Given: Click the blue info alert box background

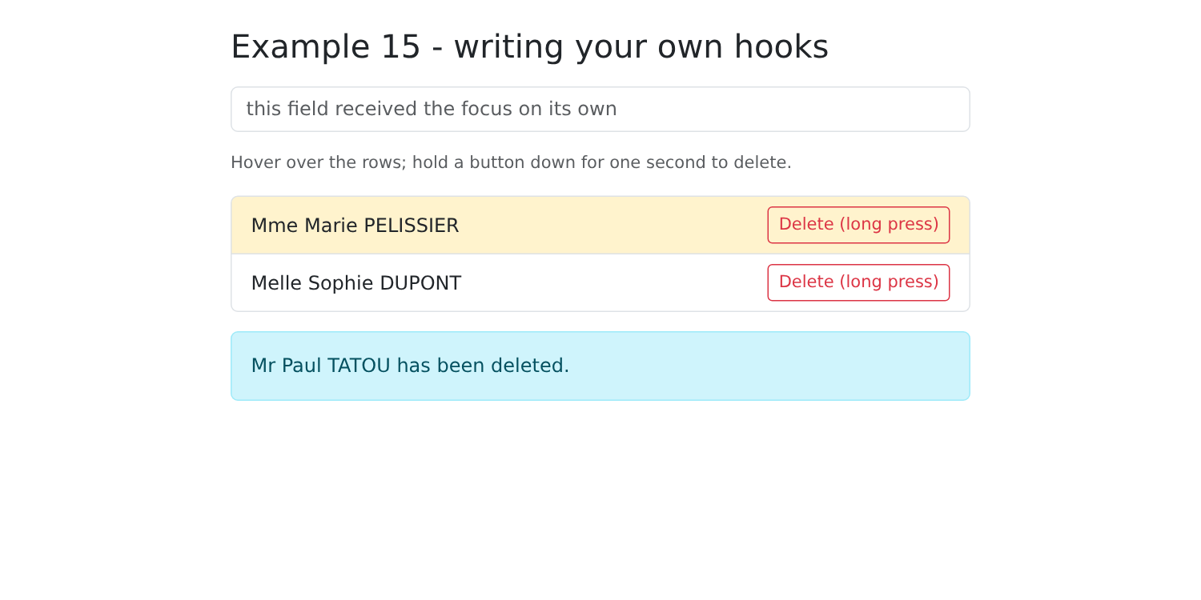Looking at the screenshot, I should 761,366.
